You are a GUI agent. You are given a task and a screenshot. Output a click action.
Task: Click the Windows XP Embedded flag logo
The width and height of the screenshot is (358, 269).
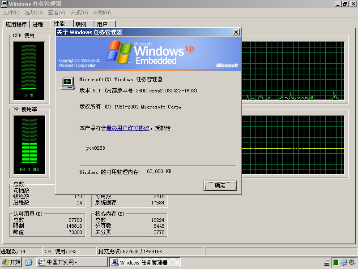pyautogui.click(x=119, y=52)
